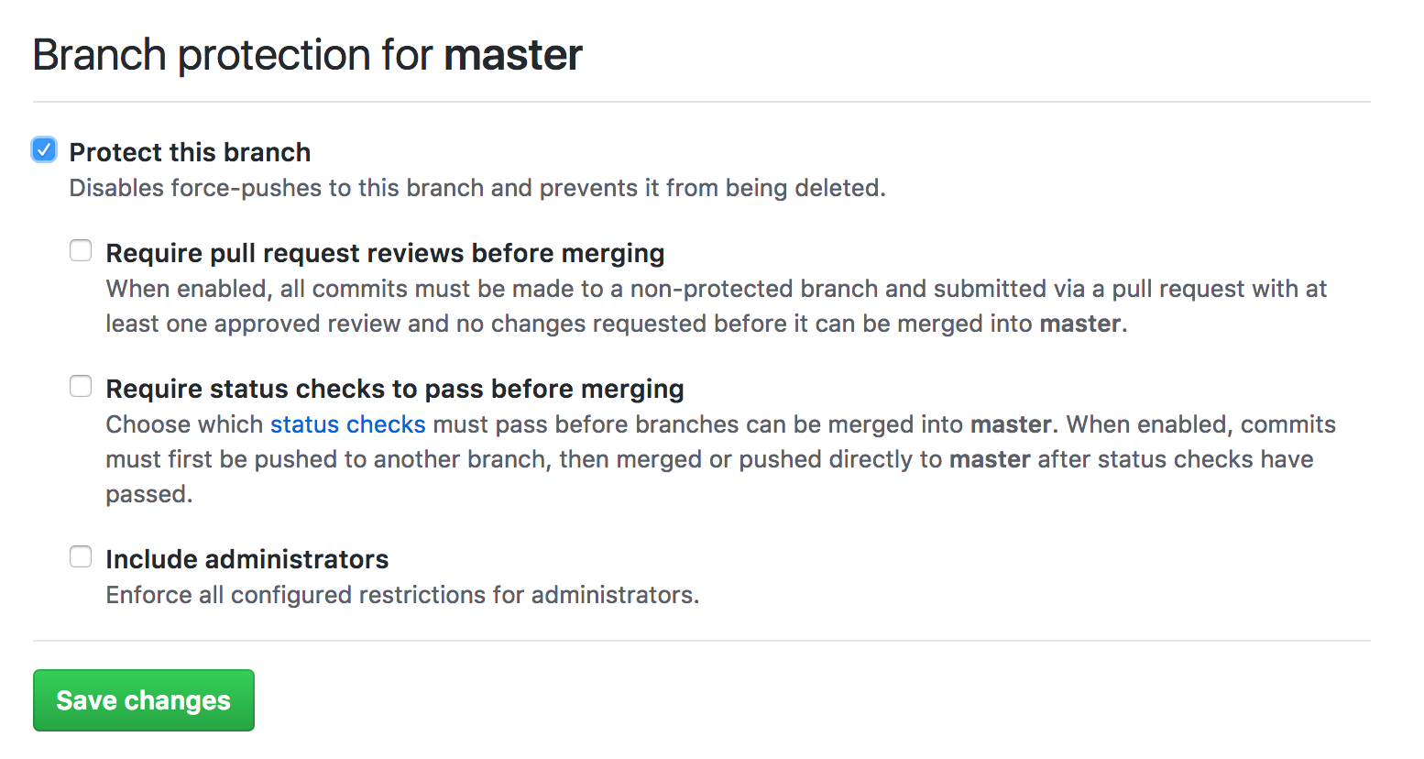
Task: Open the status checks link
Action: (347, 424)
